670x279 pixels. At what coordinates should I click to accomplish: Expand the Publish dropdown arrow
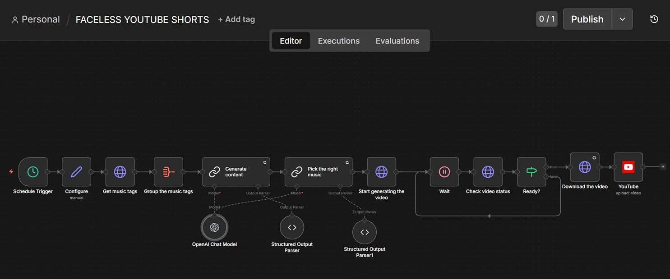click(622, 19)
